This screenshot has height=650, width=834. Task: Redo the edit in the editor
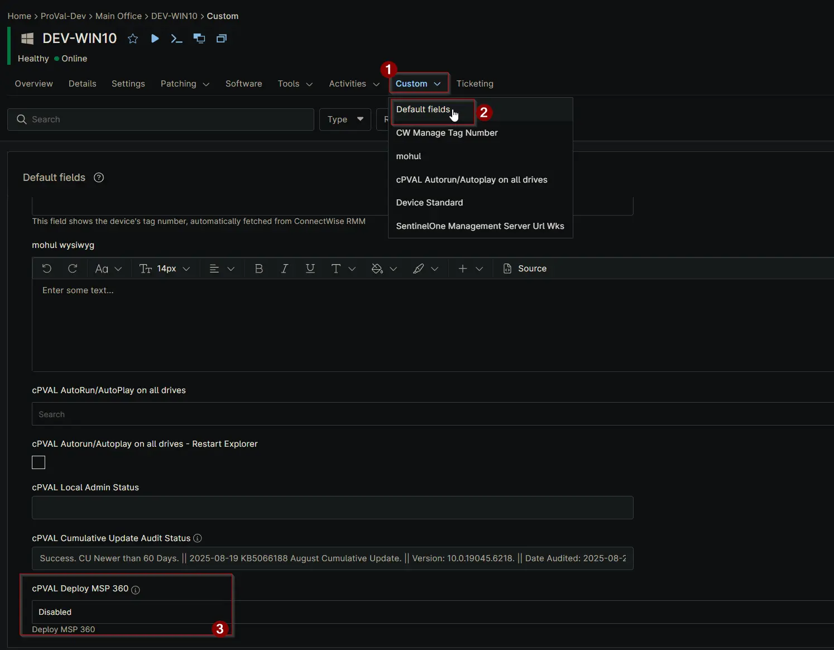point(73,269)
